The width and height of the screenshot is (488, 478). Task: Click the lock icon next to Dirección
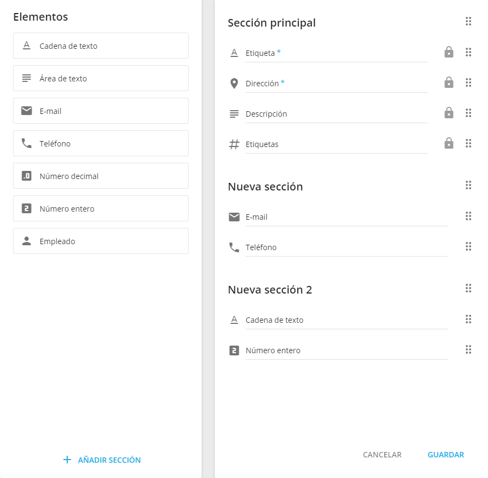449,82
